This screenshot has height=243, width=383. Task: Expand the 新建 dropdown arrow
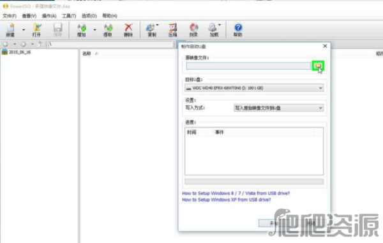(x=24, y=30)
